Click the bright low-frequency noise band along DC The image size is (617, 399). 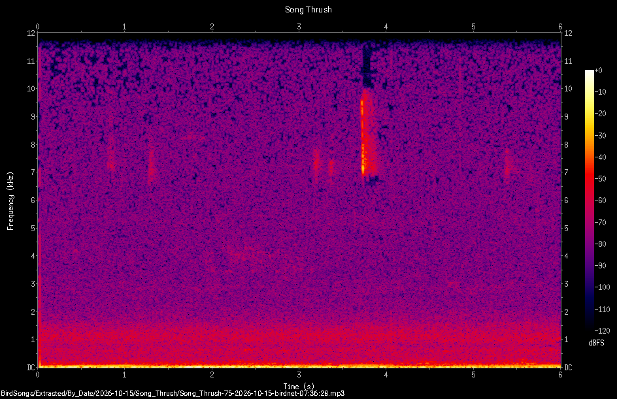tap(299, 366)
